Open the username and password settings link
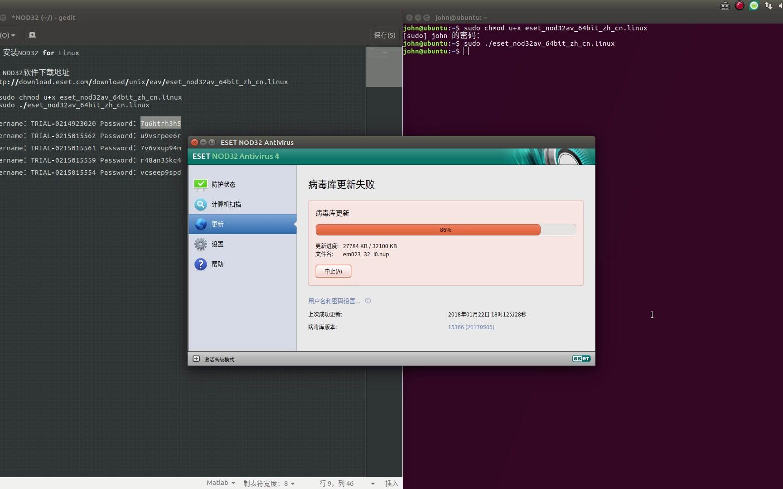The width and height of the screenshot is (783, 489). pyautogui.click(x=334, y=301)
